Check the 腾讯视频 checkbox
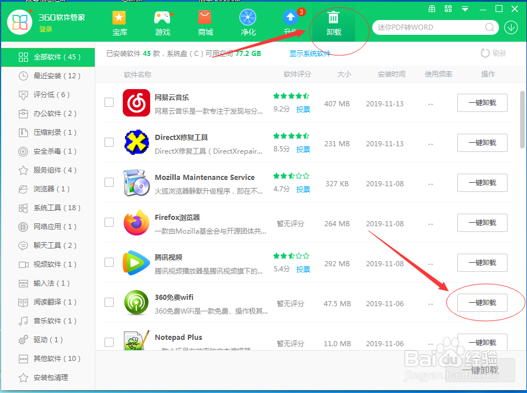The width and height of the screenshot is (527, 393). pyautogui.click(x=109, y=262)
